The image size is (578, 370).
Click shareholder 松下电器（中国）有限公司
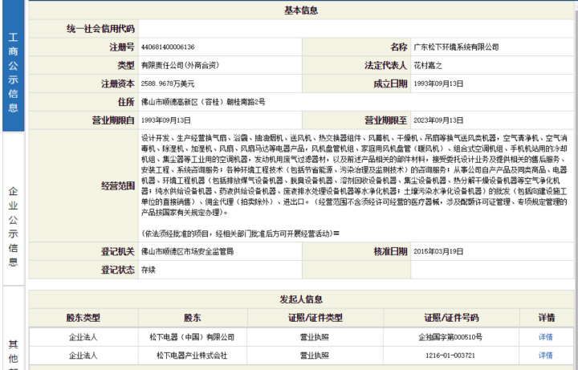[192, 337]
